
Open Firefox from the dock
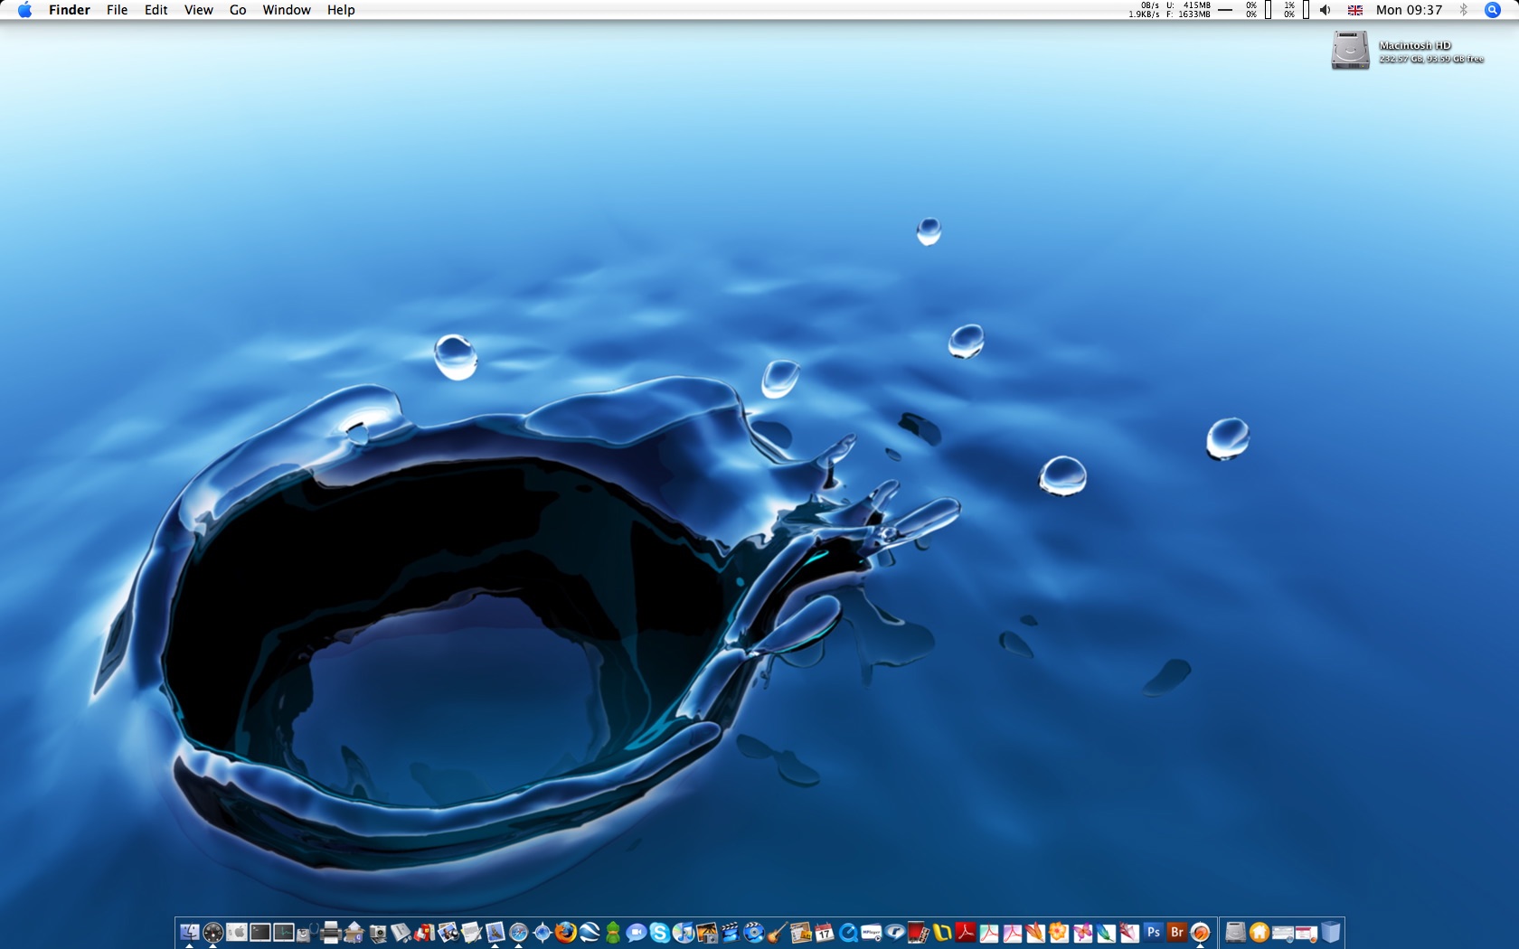565,932
